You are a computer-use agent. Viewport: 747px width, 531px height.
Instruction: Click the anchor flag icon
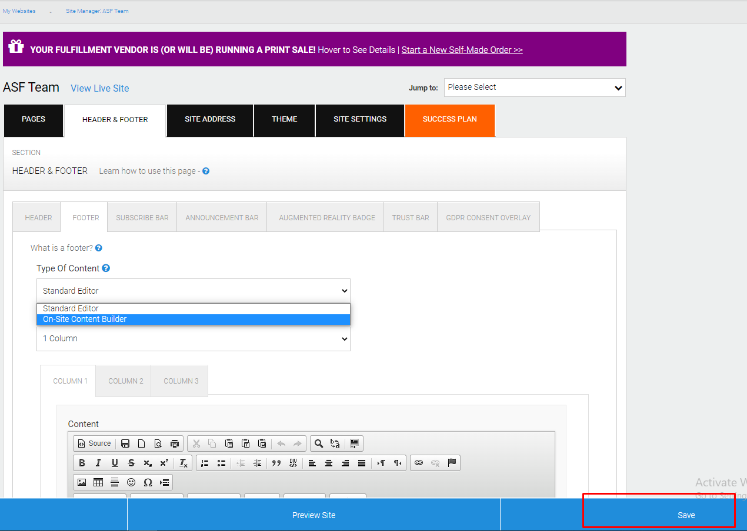[452, 463]
